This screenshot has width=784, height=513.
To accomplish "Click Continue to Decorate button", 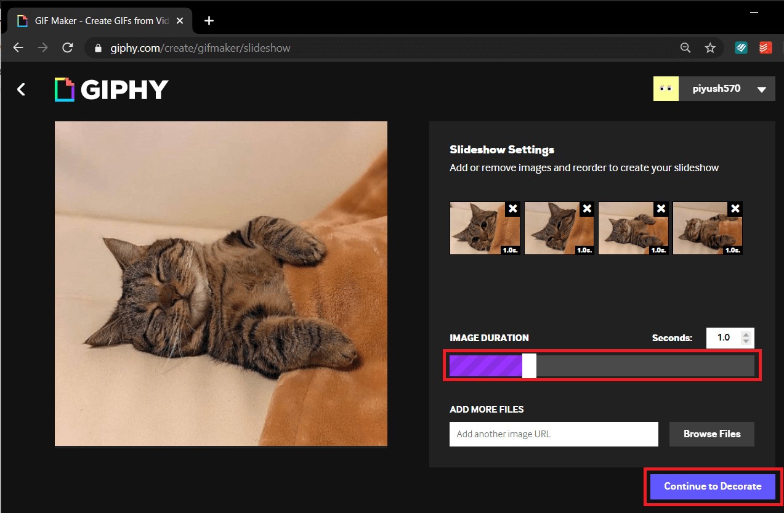I will click(713, 487).
